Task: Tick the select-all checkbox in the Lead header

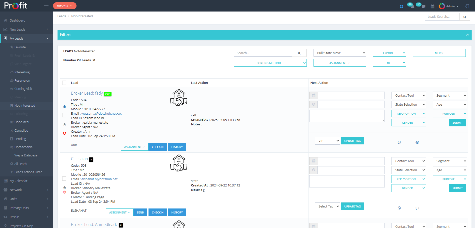Action: [x=64, y=83]
